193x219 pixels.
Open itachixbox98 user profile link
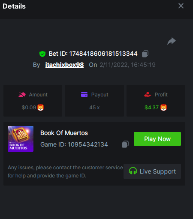[64, 65]
